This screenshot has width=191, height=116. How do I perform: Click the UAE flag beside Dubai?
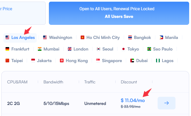(x=132, y=60)
